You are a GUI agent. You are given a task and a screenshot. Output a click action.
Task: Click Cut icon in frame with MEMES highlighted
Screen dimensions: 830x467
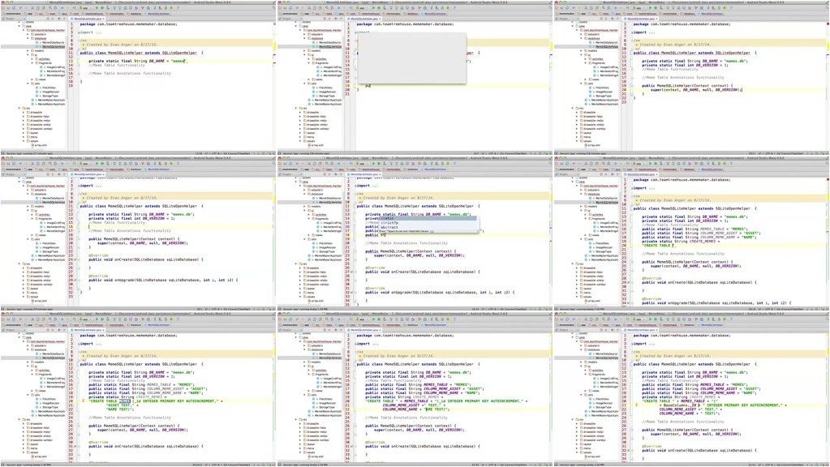[x=32, y=319]
